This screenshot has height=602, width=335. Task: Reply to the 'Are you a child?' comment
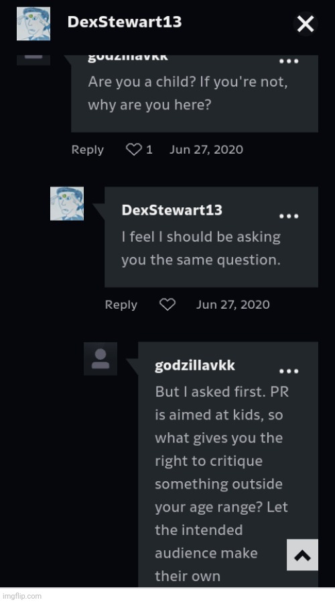coord(87,150)
